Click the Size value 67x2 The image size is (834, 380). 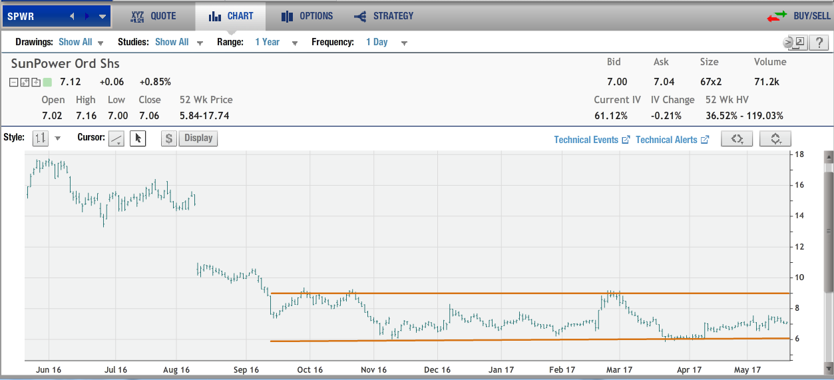tap(712, 82)
